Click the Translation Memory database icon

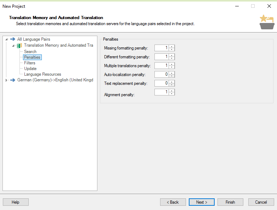19,46
